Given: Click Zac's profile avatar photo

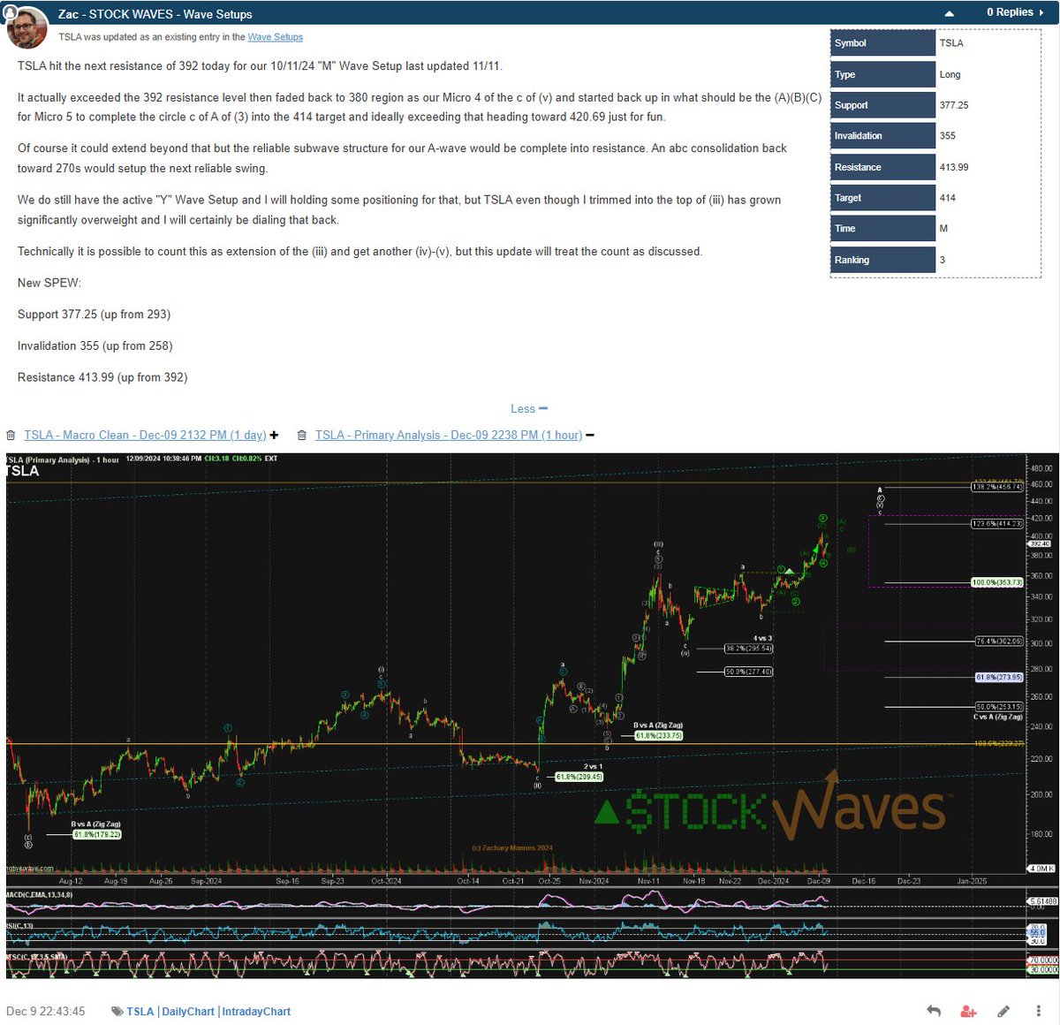Looking at the screenshot, I should (x=26, y=28).
